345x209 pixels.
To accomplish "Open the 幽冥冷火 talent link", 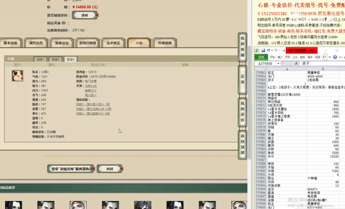I will pos(91,90).
